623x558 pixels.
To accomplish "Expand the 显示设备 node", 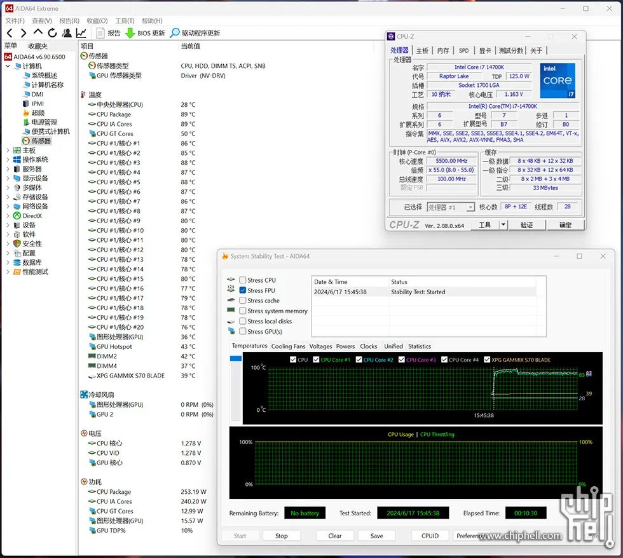I will click(x=8, y=179).
